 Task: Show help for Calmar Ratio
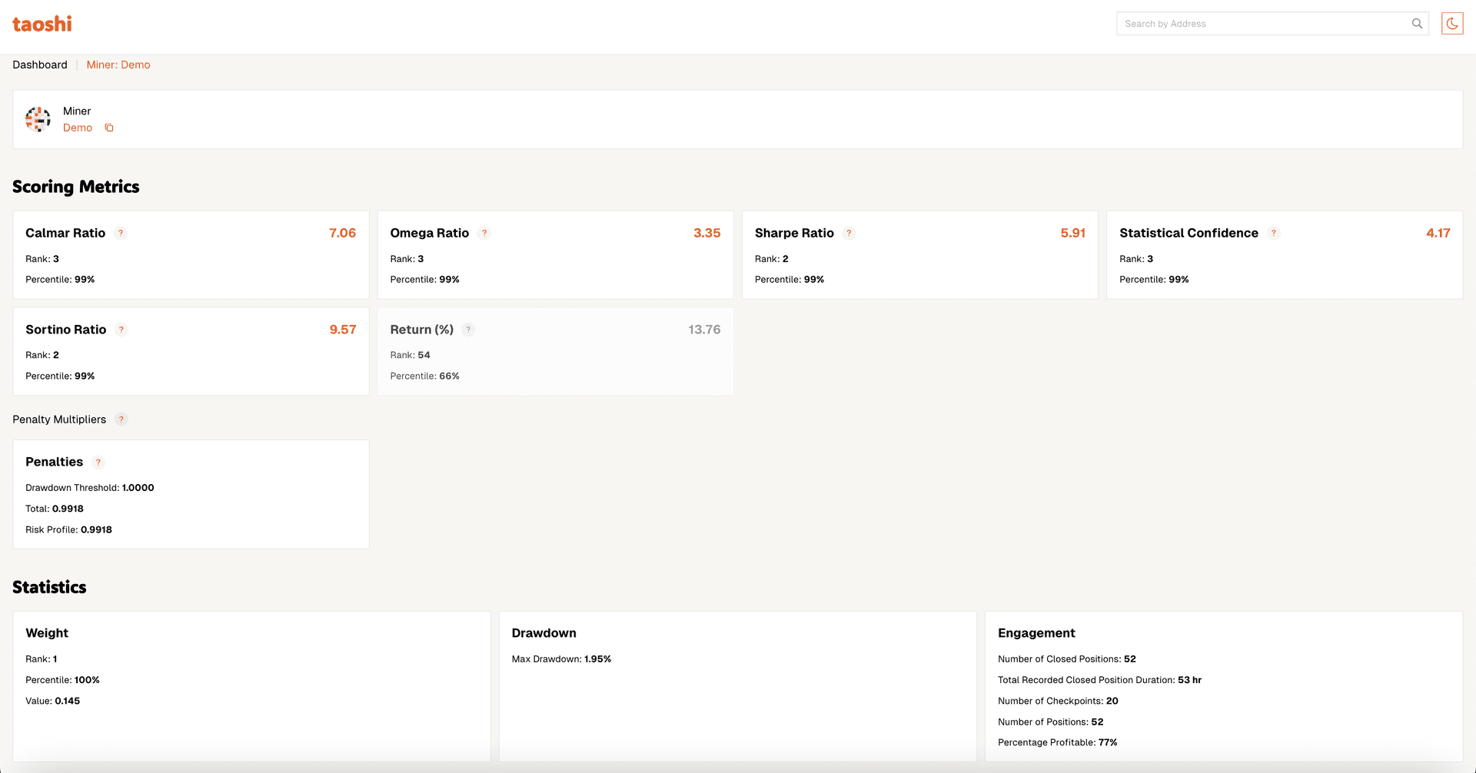(121, 233)
